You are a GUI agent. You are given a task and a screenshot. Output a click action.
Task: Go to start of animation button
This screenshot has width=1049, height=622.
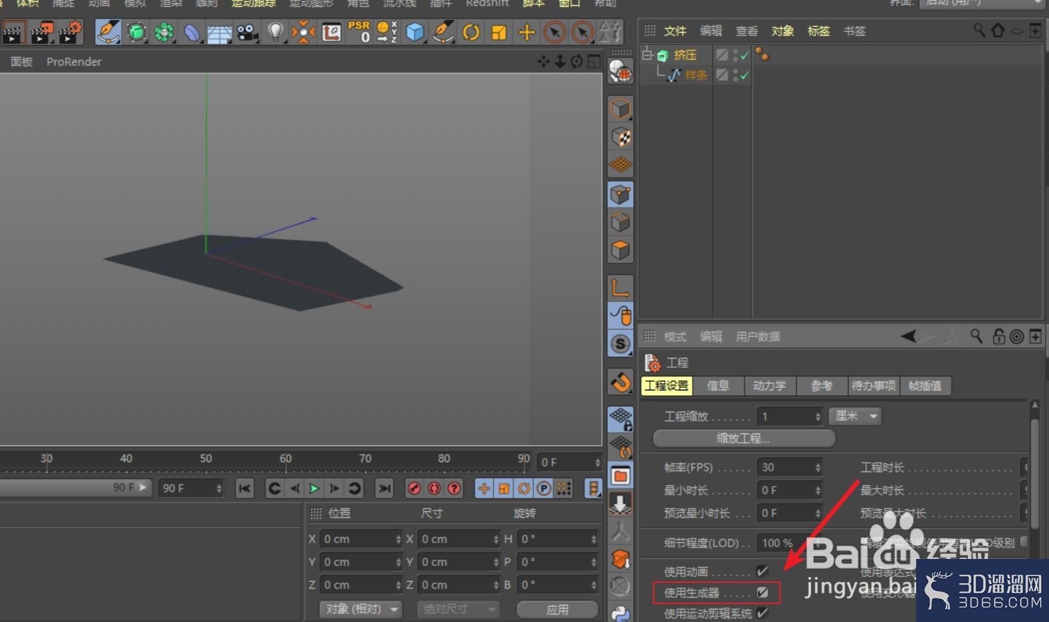tap(244, 489)
